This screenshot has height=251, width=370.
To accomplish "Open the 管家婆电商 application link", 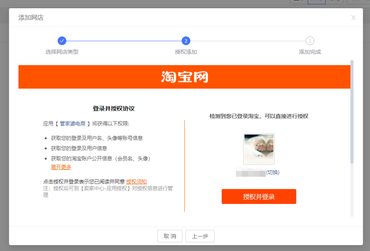I will 73,124.
